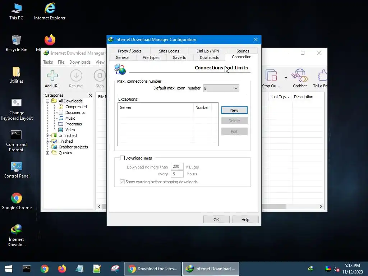Click the right arrow of horizontal scrollbar

point(321,207)
